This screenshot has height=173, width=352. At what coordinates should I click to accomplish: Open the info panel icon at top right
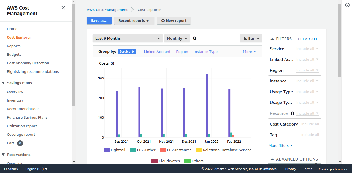[x=347, y=5]
